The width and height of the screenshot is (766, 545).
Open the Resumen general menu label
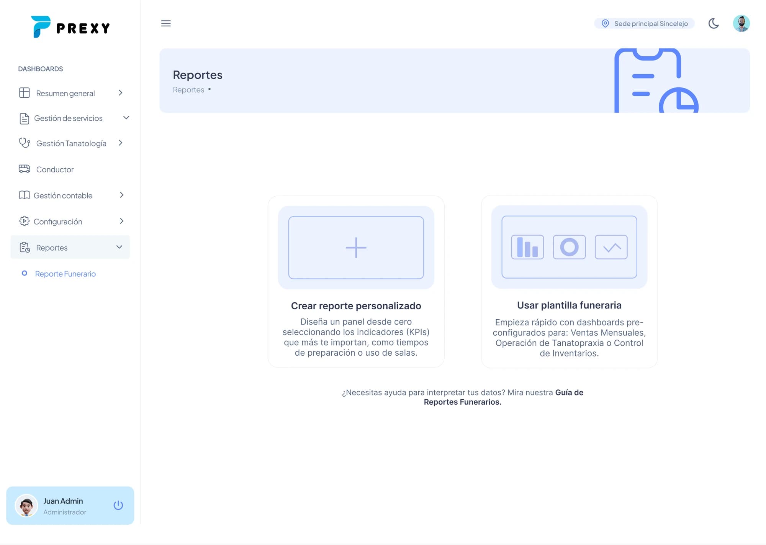(65, 94)
